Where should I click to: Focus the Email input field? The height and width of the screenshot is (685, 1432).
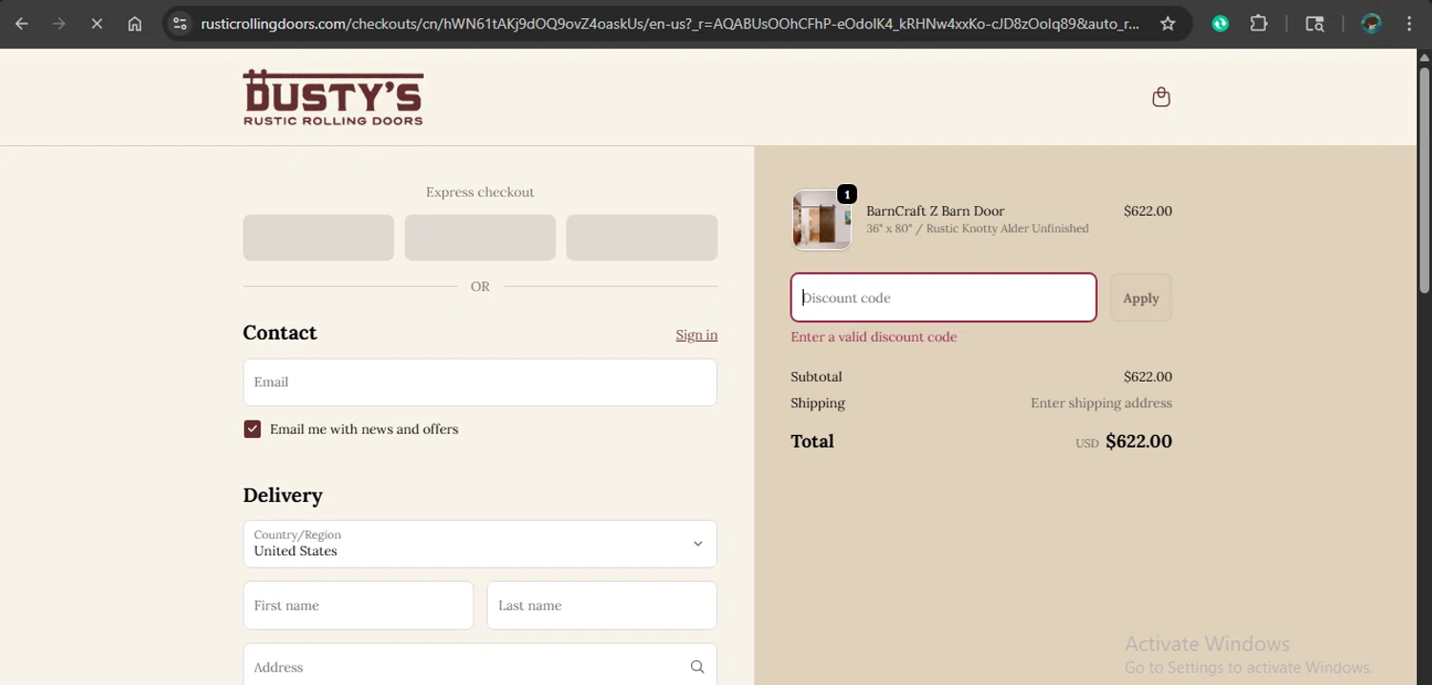(x=480, y=383)
